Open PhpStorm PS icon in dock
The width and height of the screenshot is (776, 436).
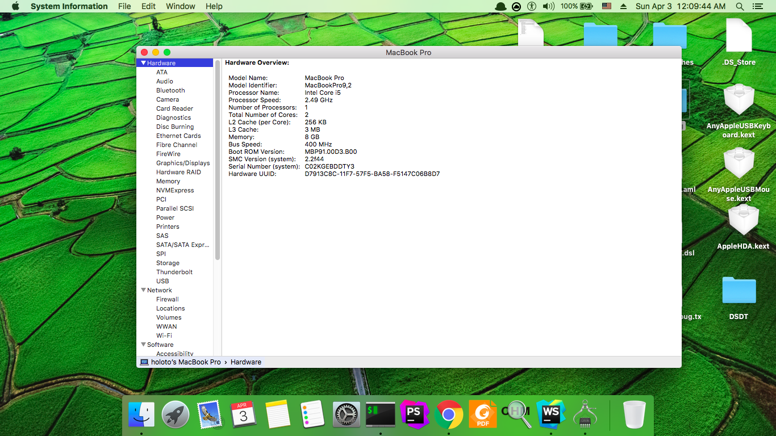coord(414,414)
